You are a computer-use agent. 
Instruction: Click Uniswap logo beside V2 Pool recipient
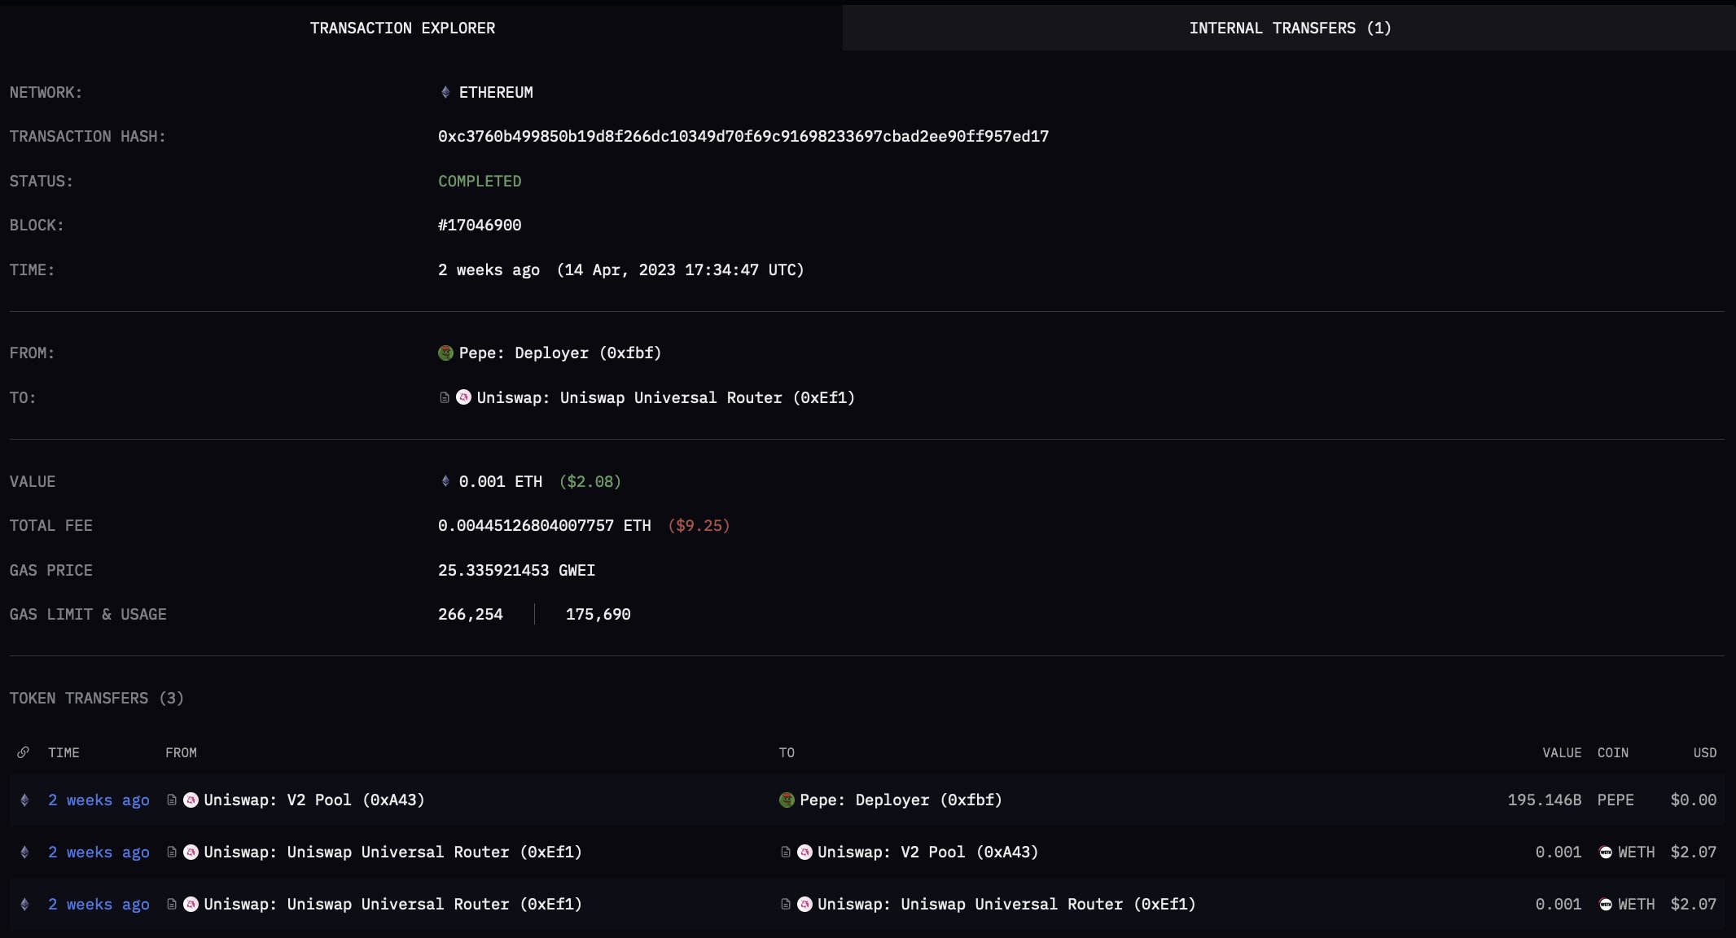804,852
